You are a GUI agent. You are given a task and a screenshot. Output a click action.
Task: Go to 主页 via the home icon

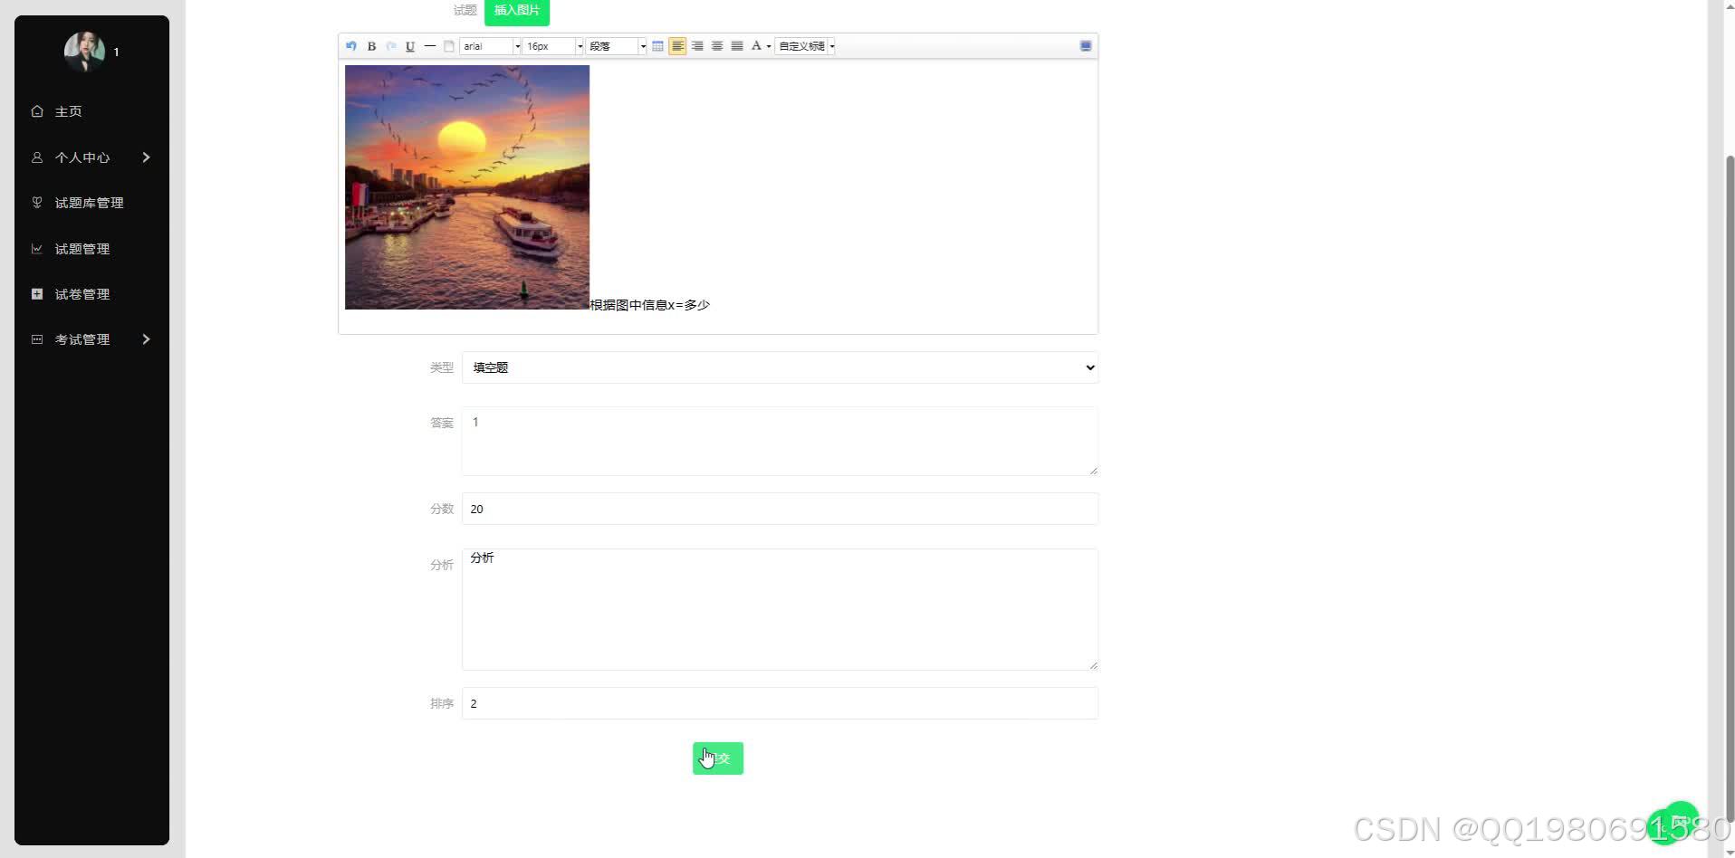(x=68, y=111)
